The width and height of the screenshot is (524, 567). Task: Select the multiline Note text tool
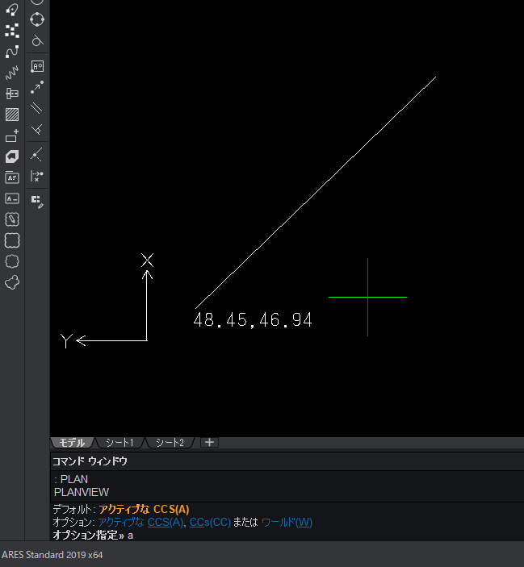12,177
